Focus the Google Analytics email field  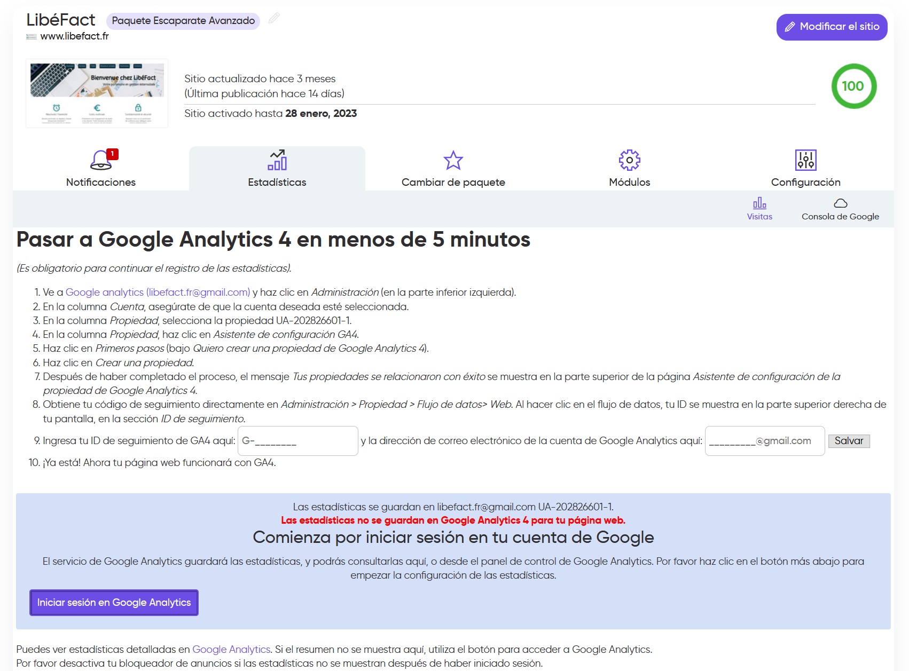point(765,441)
